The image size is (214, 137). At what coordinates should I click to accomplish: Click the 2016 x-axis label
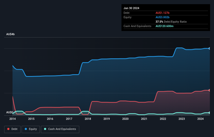tap(50, 119)
